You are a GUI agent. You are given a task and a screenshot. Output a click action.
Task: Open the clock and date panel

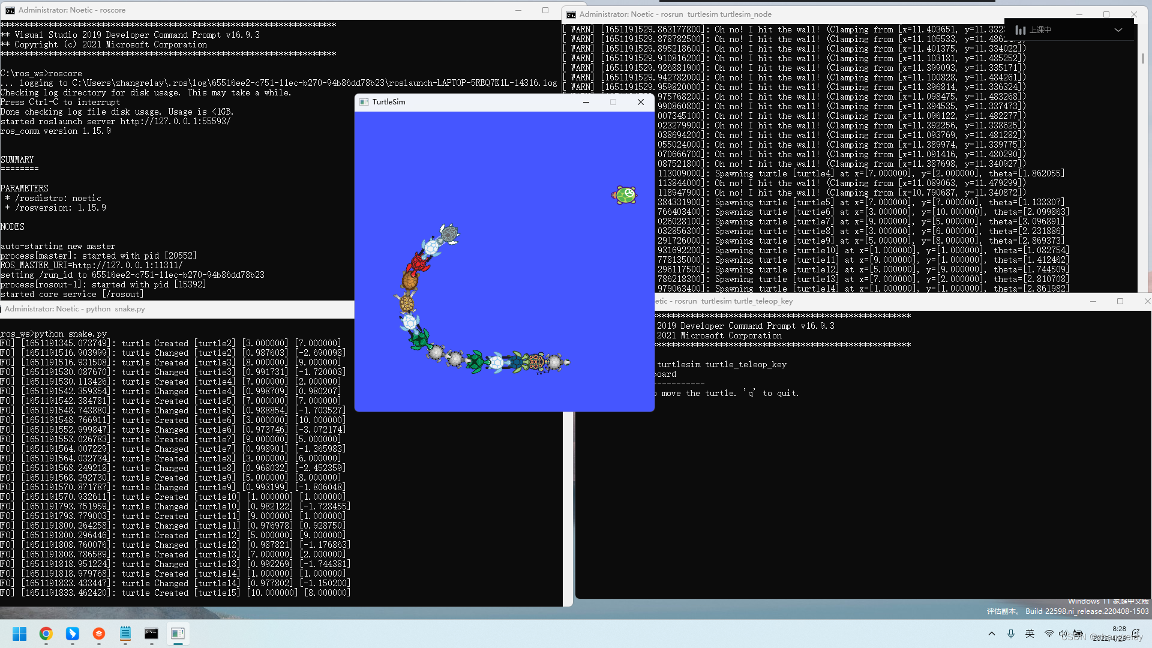point(1117,634)
